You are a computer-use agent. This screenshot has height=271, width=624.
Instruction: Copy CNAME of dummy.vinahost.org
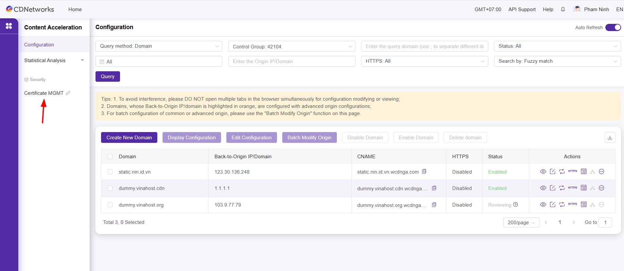[434, 205]
